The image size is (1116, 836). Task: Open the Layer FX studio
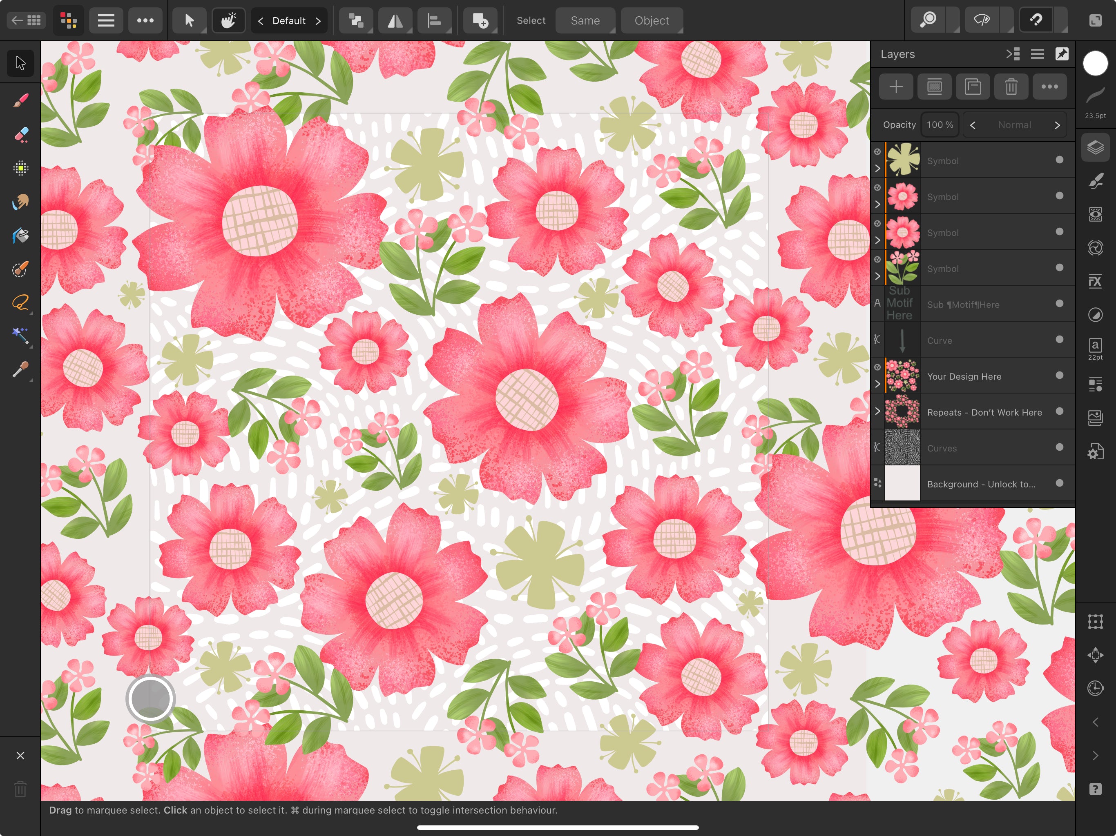tap(1095, 281)
